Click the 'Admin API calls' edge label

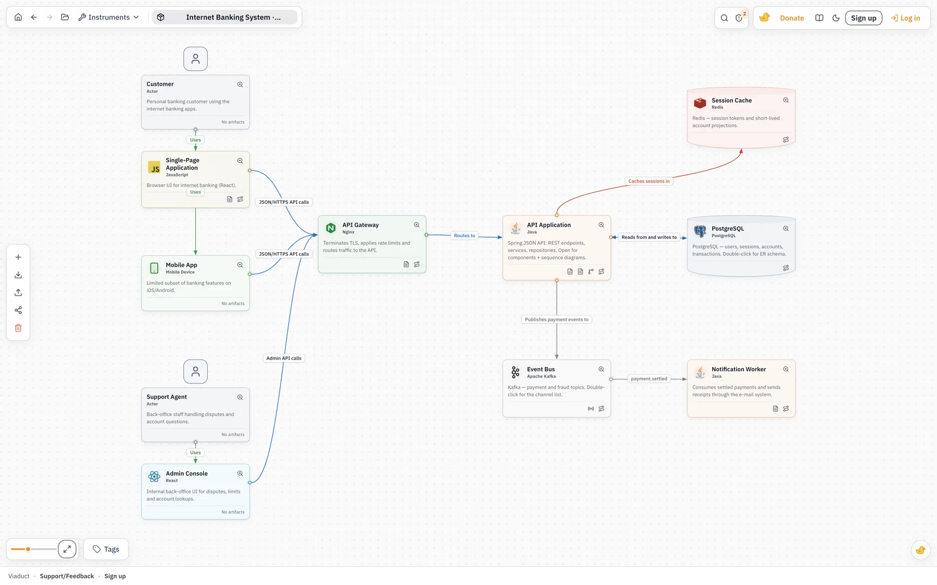[x=284, y=358]
